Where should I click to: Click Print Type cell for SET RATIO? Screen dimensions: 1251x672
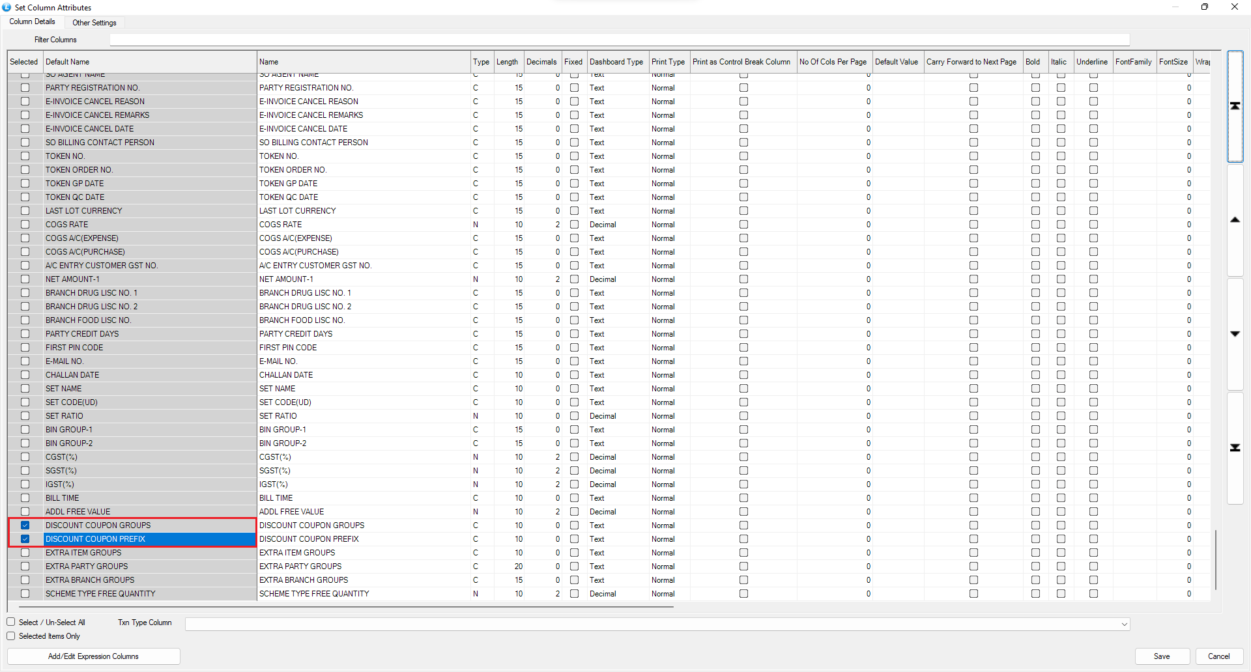[669, 416]
